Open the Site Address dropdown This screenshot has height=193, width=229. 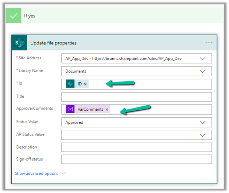(x=203, y=59)
